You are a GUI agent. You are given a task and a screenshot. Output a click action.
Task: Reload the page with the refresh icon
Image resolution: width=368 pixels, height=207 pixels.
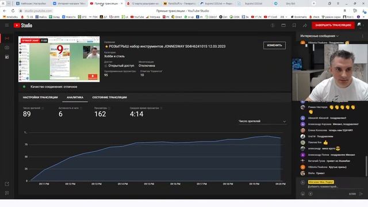(x=13, y=11)
